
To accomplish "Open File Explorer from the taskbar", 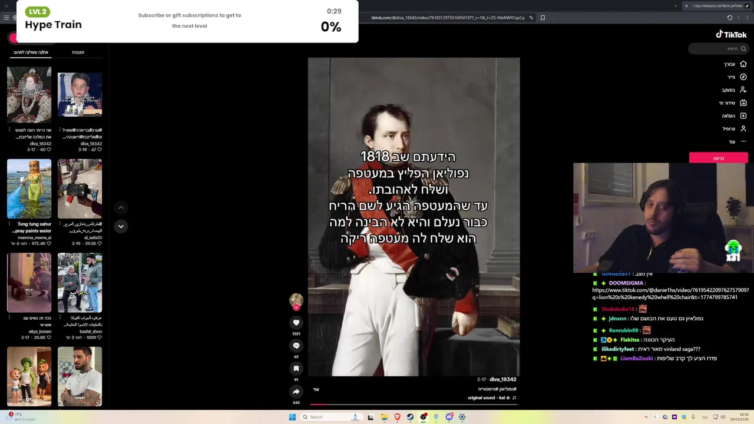I will (384, 417).
